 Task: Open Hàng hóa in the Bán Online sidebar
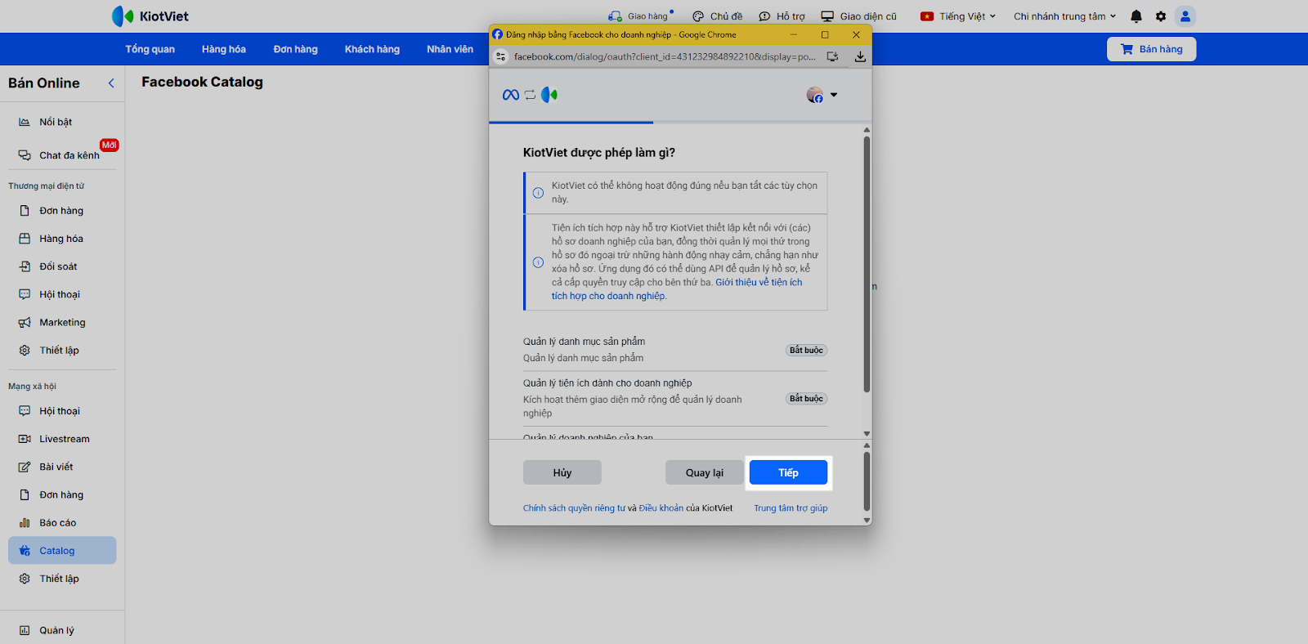(62, 239)
